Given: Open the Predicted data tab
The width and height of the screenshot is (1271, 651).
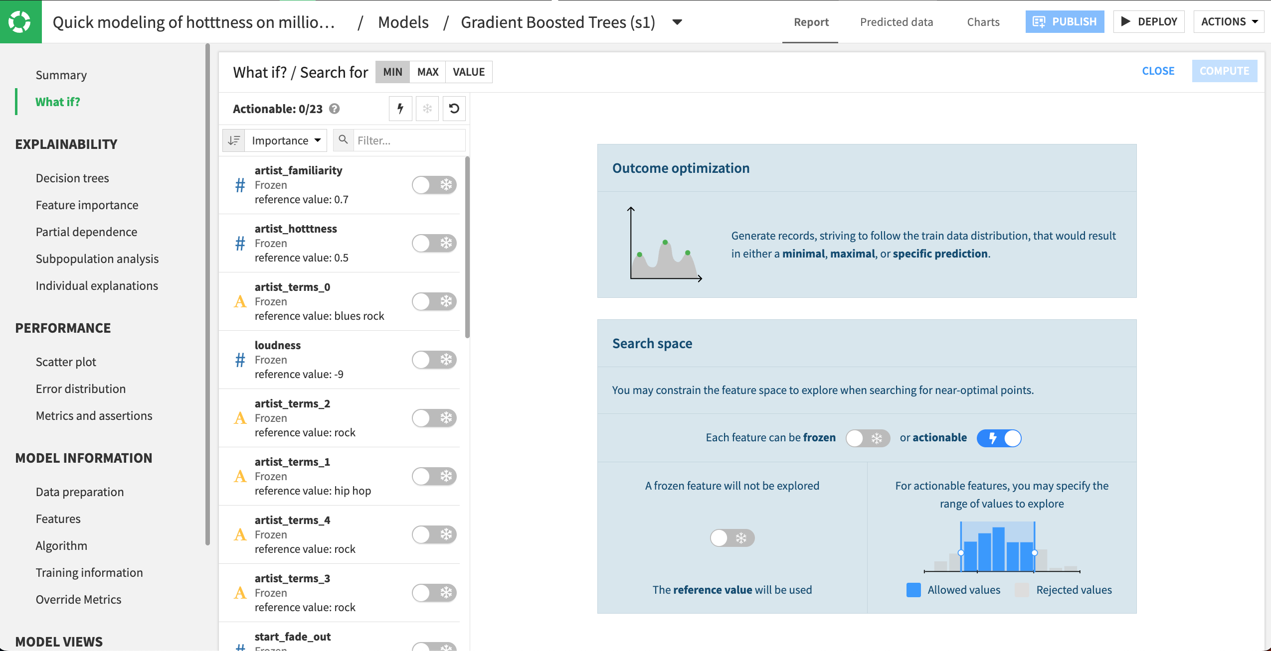Looking at the screenshot, I should (896, 22).
